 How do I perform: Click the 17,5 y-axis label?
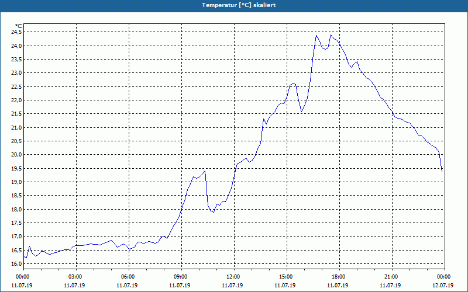coord(16,223)
